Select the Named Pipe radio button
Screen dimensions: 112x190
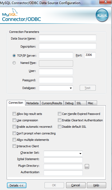(14, 63)
